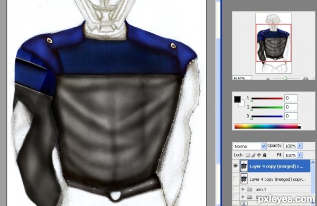This screenshot has width=317, height=206.
Task: Click the lock image pixels brush icon
Action: coord(253,155)
